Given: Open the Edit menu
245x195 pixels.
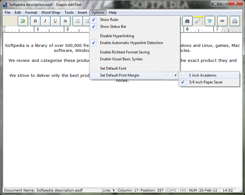Looking at the screenshot, I should click(x=18, y=12).
